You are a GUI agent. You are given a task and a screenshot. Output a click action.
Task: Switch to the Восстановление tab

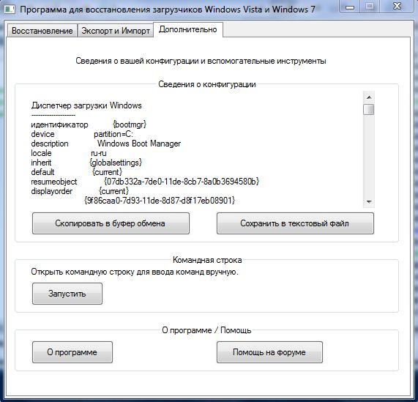(x=42, y=31)
